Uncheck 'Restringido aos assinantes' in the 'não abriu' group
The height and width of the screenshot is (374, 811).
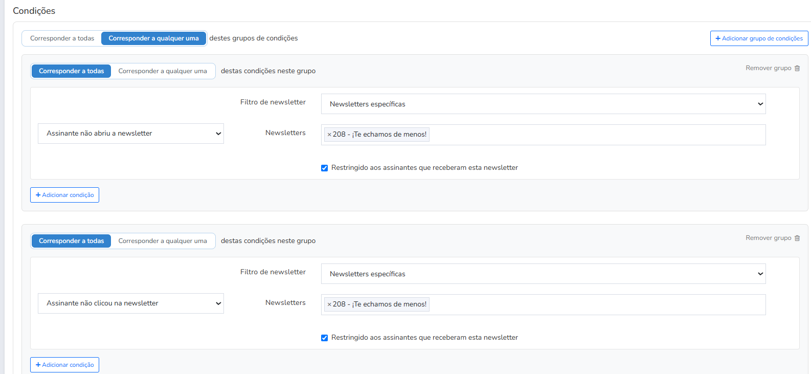click(x=324, y=168)
